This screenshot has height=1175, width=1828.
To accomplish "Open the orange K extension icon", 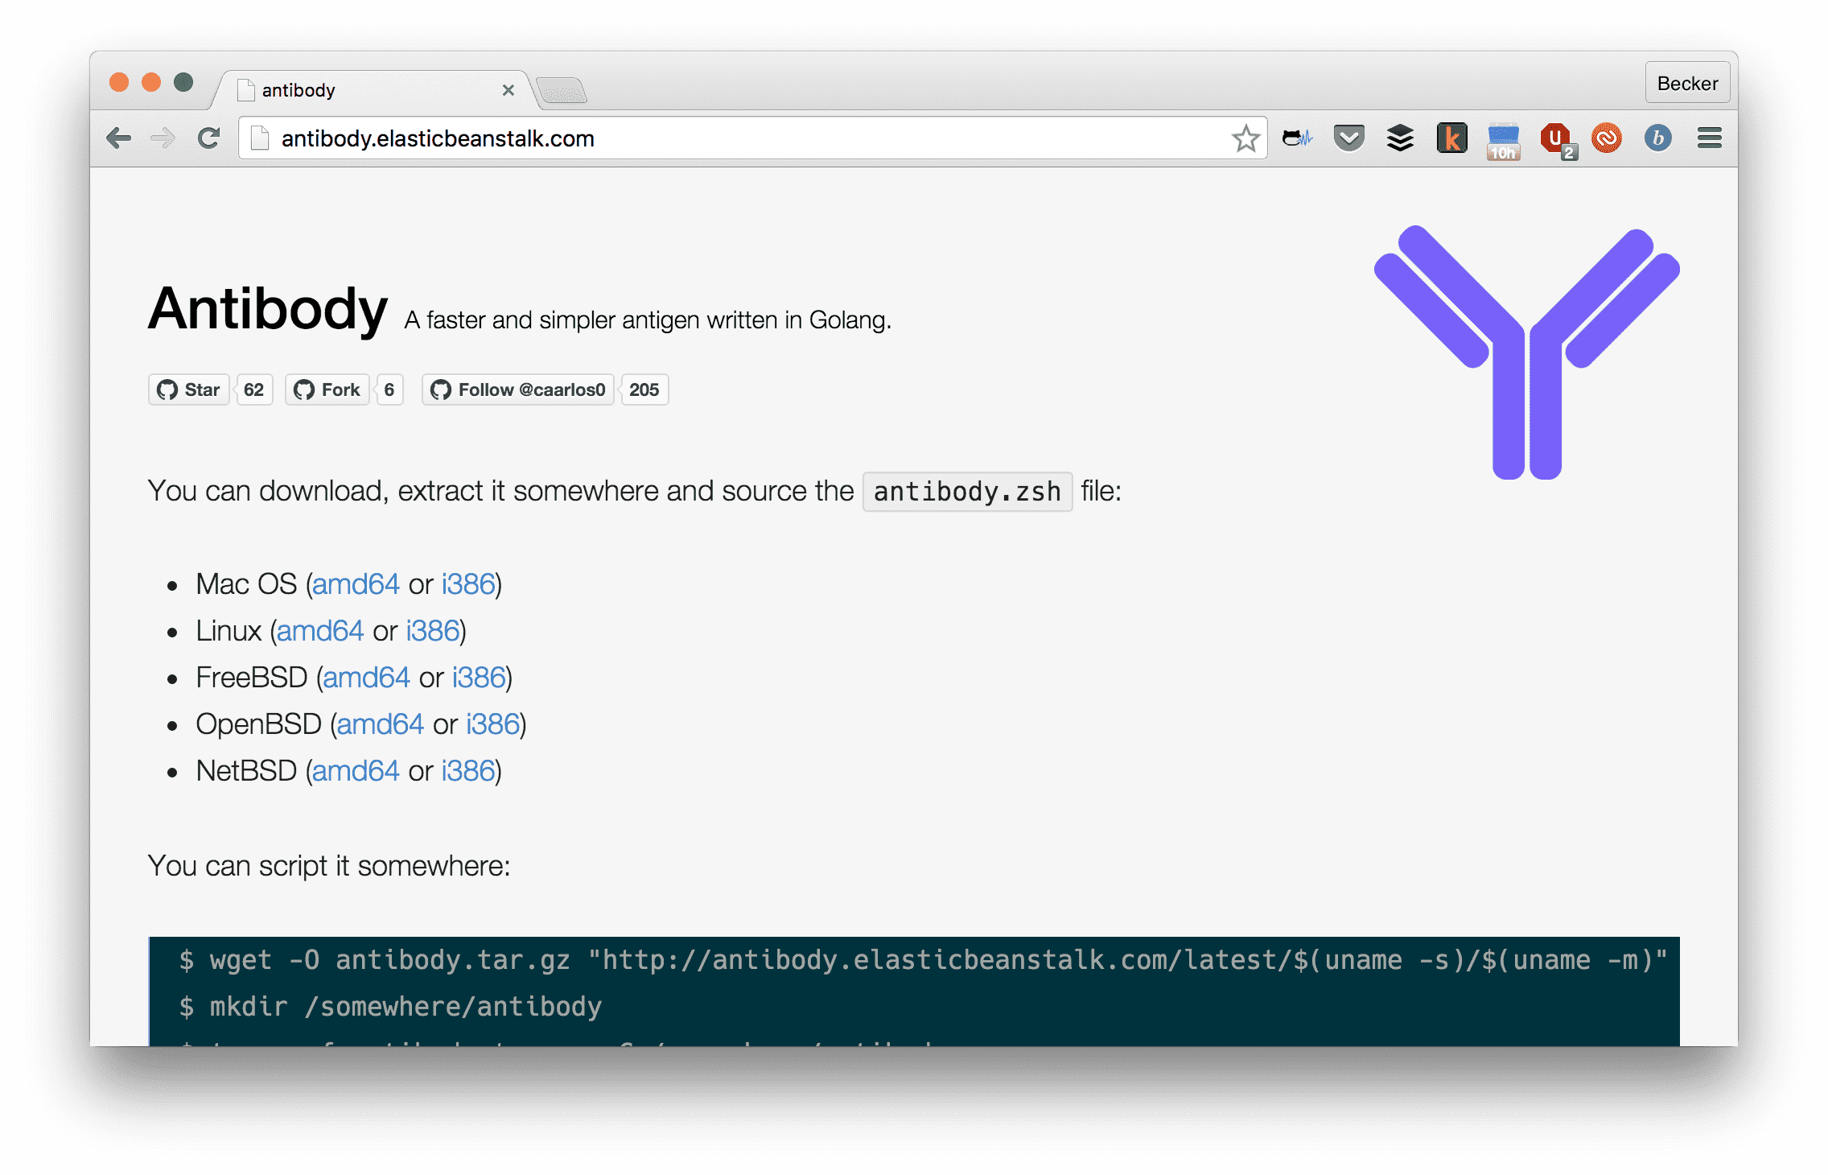I will [1451, 138].
